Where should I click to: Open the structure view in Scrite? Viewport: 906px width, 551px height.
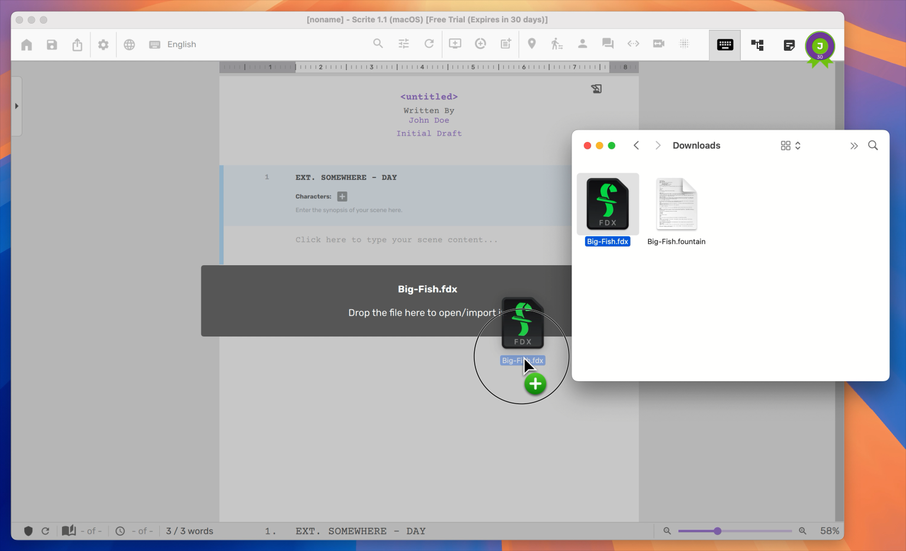click(x=757, y=44)
